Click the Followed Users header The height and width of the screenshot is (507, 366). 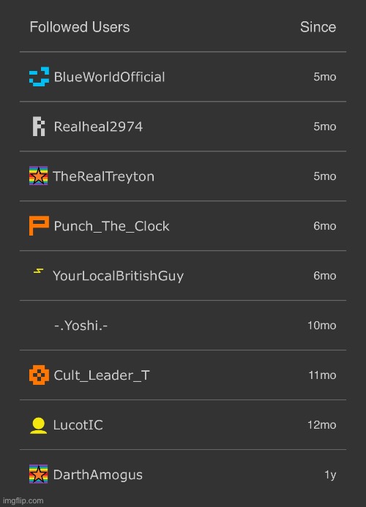click(x=80, y=27)
